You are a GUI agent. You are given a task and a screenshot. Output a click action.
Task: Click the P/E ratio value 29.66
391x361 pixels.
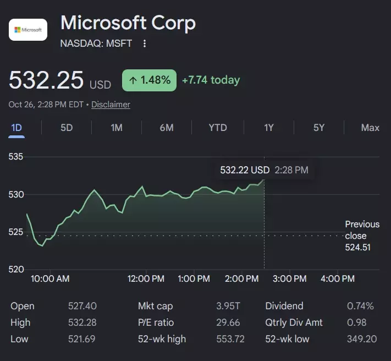coord(228,322)
